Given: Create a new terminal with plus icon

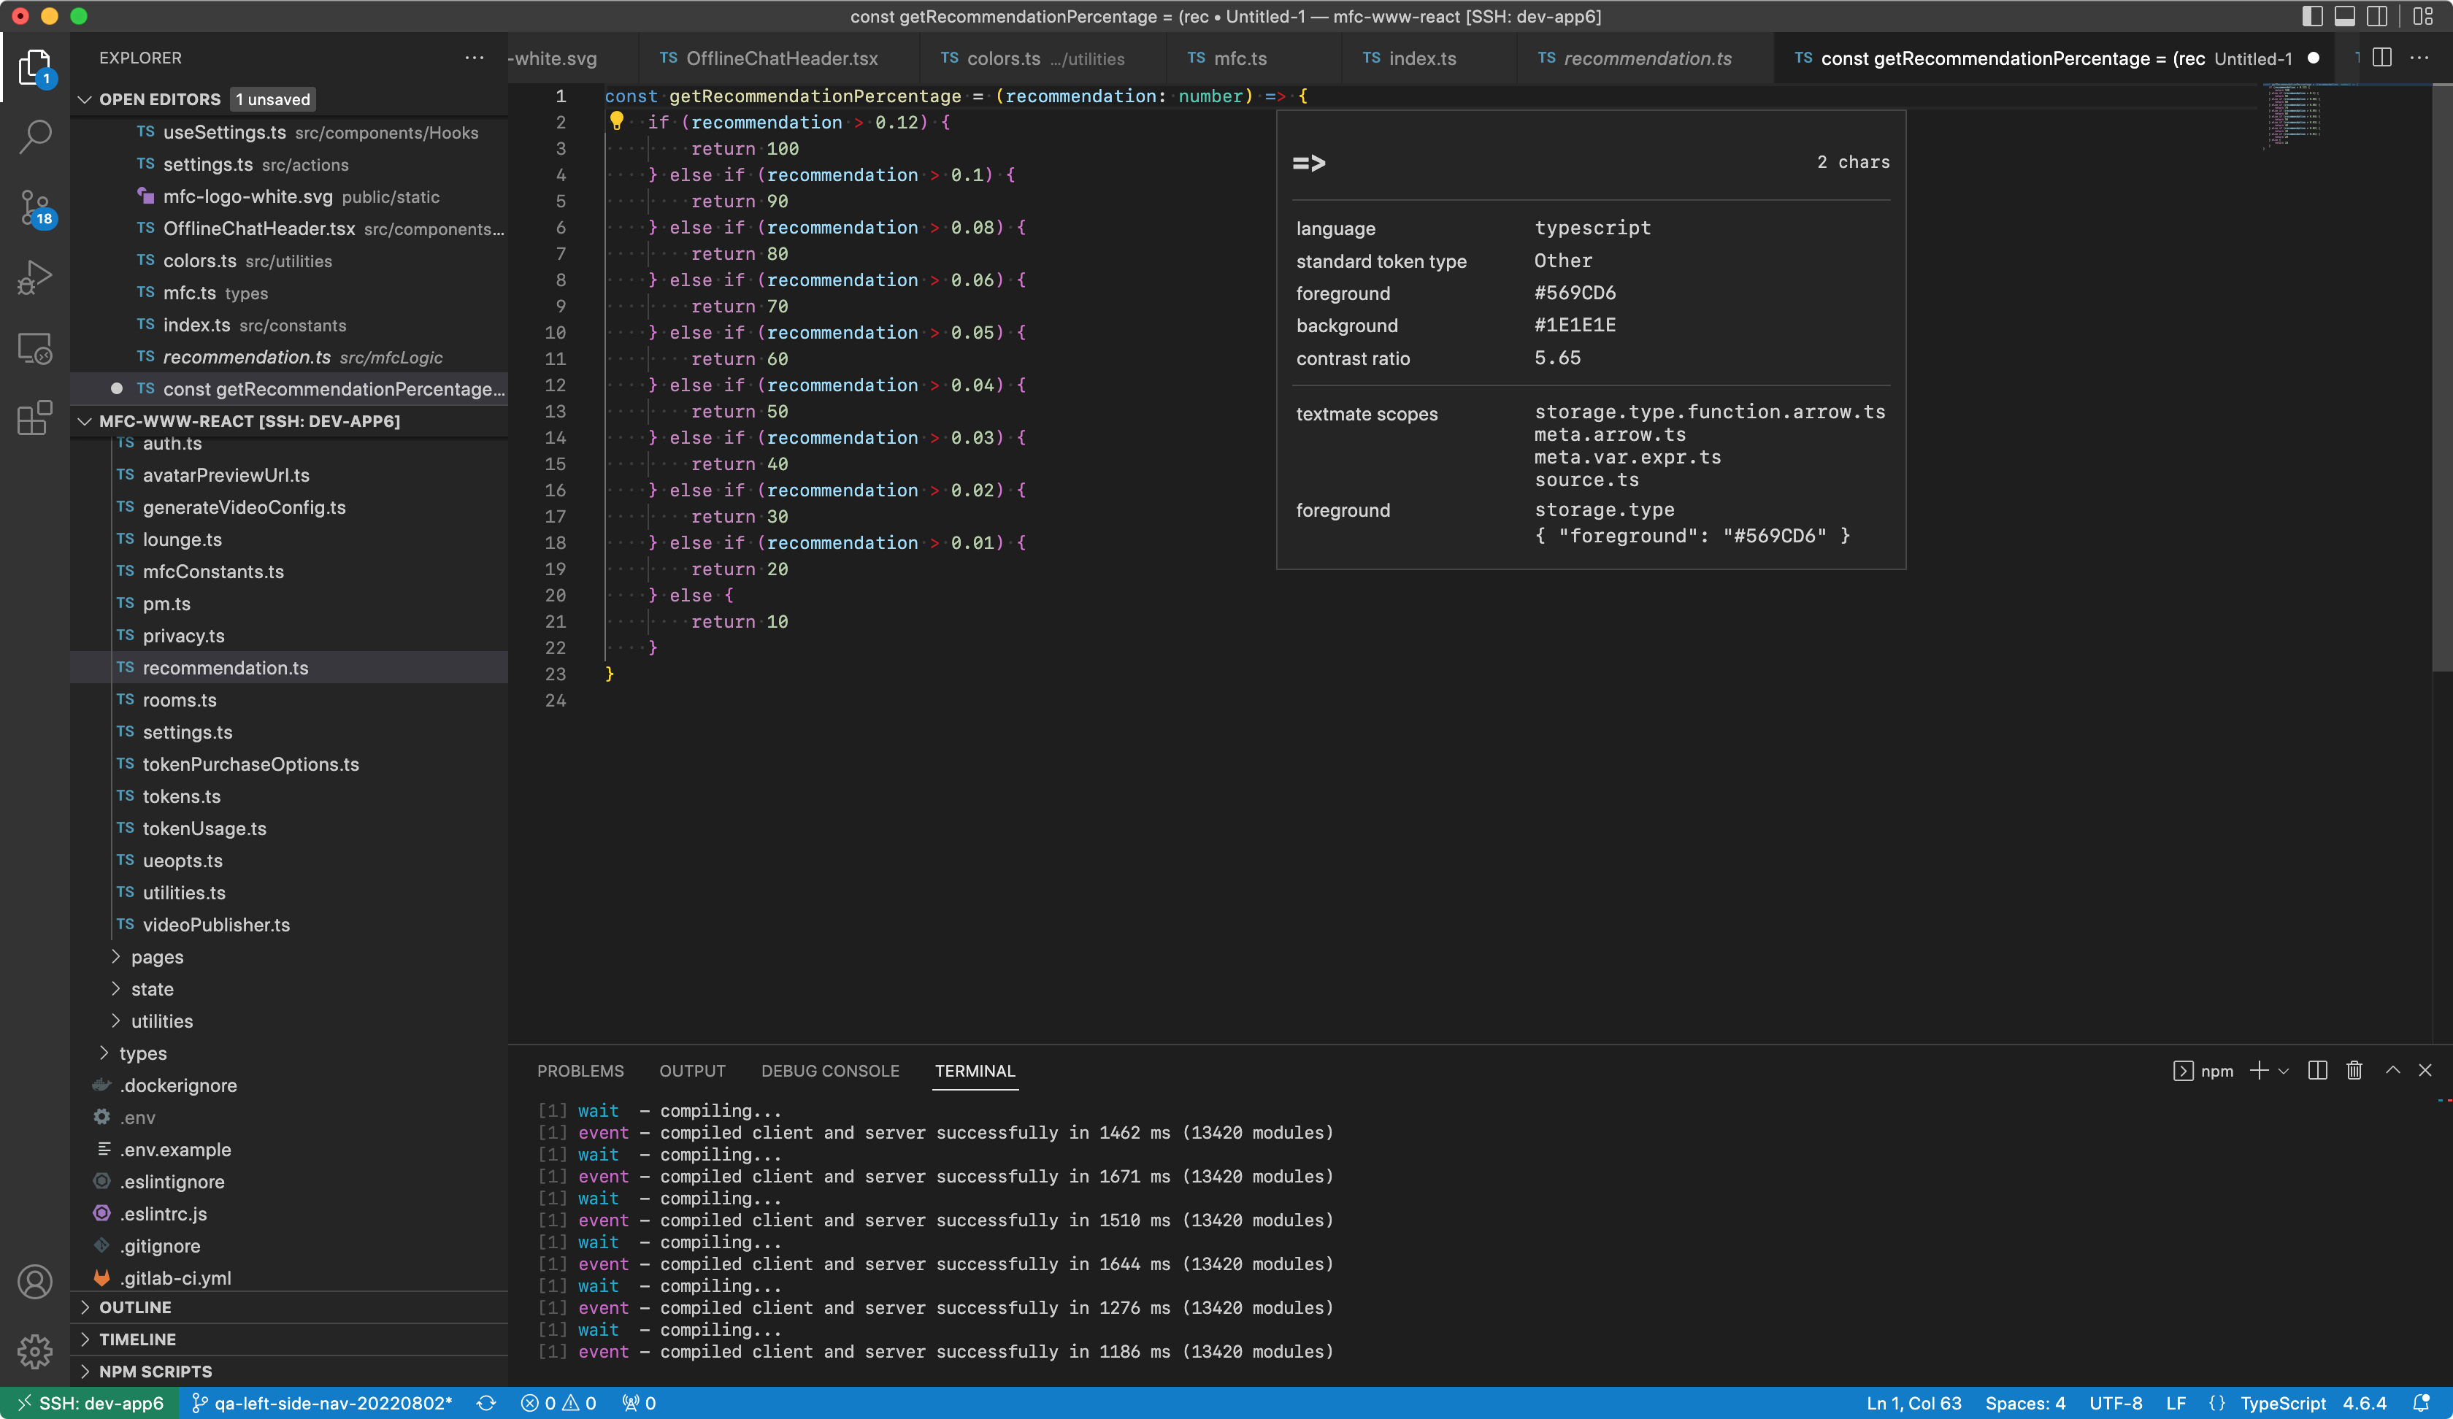Looking at the screenshot, I should (x=2258, y=1071).
